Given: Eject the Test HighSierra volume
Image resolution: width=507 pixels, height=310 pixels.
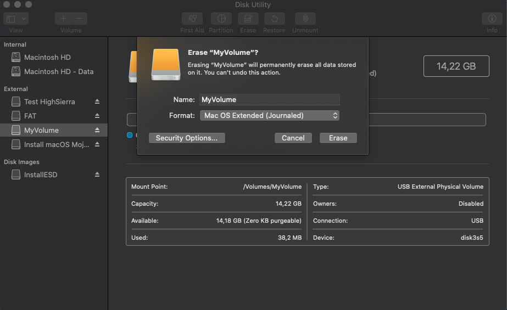Looking at the screenshot, I should click(x=97, y=102).
